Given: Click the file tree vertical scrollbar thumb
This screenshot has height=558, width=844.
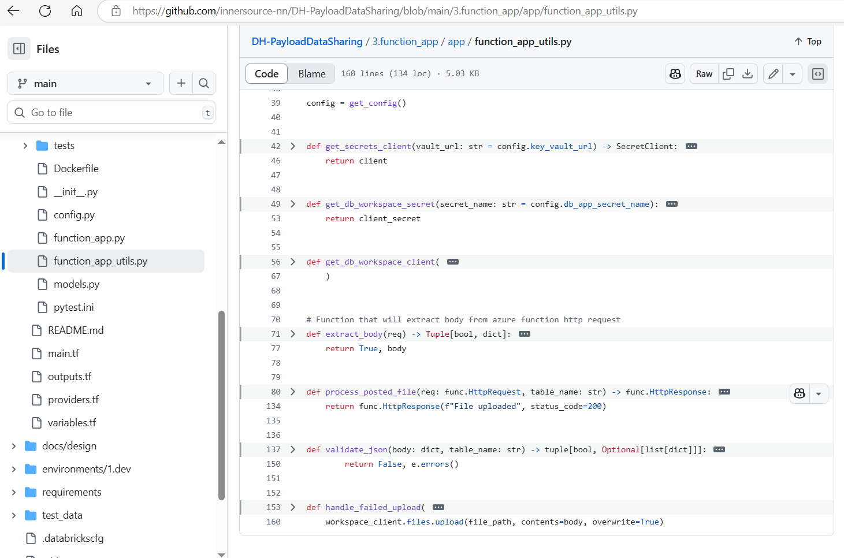Looking at the screenshot, I should coord(221,405).
